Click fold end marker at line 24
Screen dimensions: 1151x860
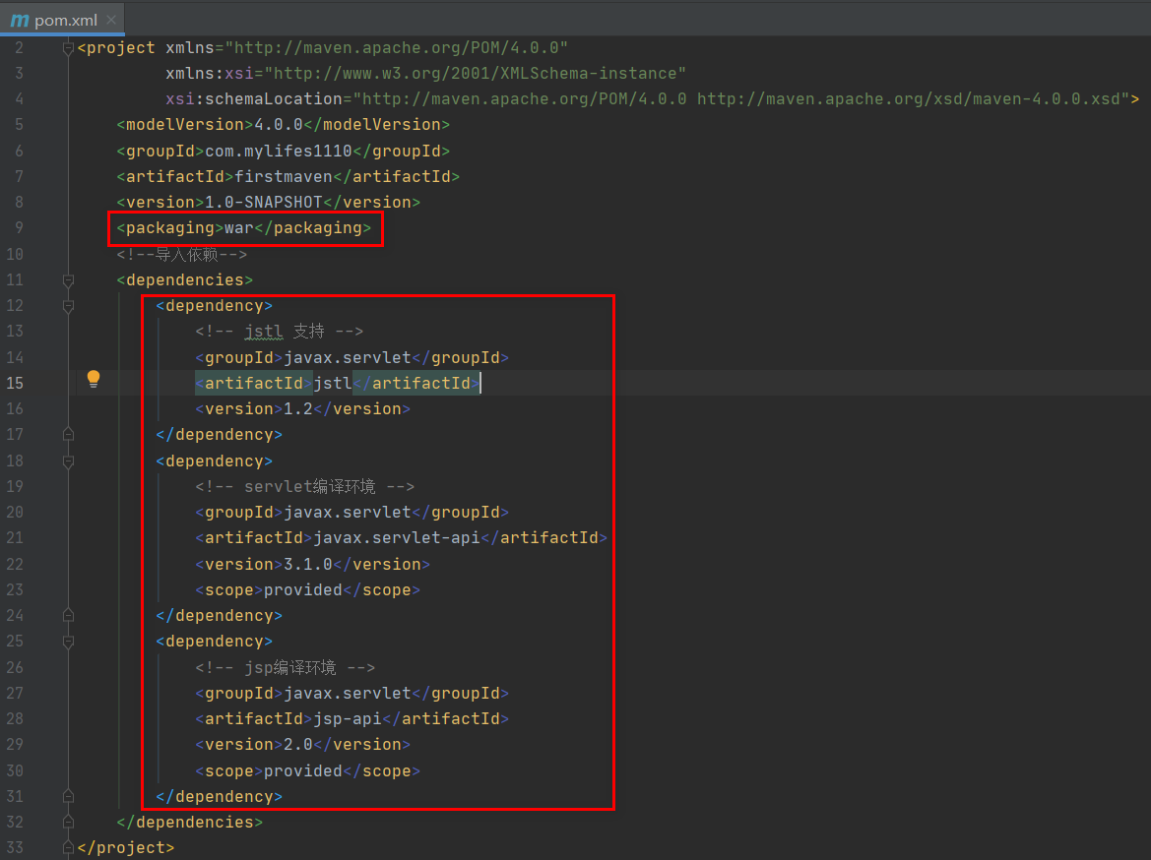(x=68, y=616)
